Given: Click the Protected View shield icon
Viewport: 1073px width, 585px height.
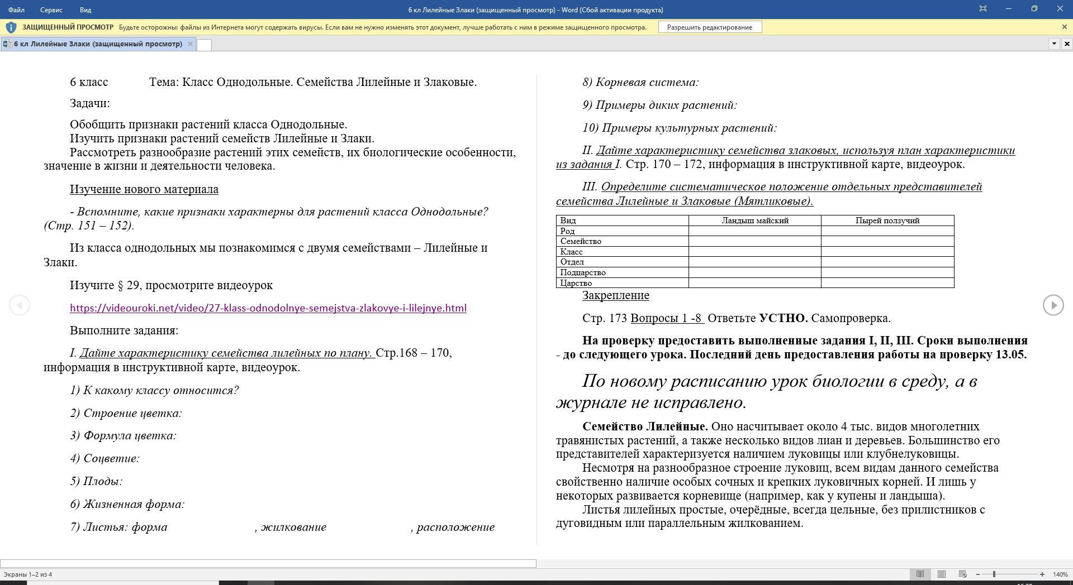Looking at the screenshot, I should (11, 27).
